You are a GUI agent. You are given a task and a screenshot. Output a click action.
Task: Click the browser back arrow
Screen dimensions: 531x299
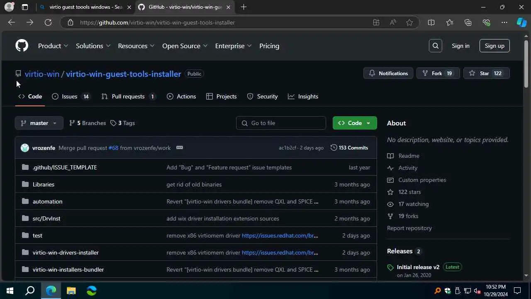point(12,22)
